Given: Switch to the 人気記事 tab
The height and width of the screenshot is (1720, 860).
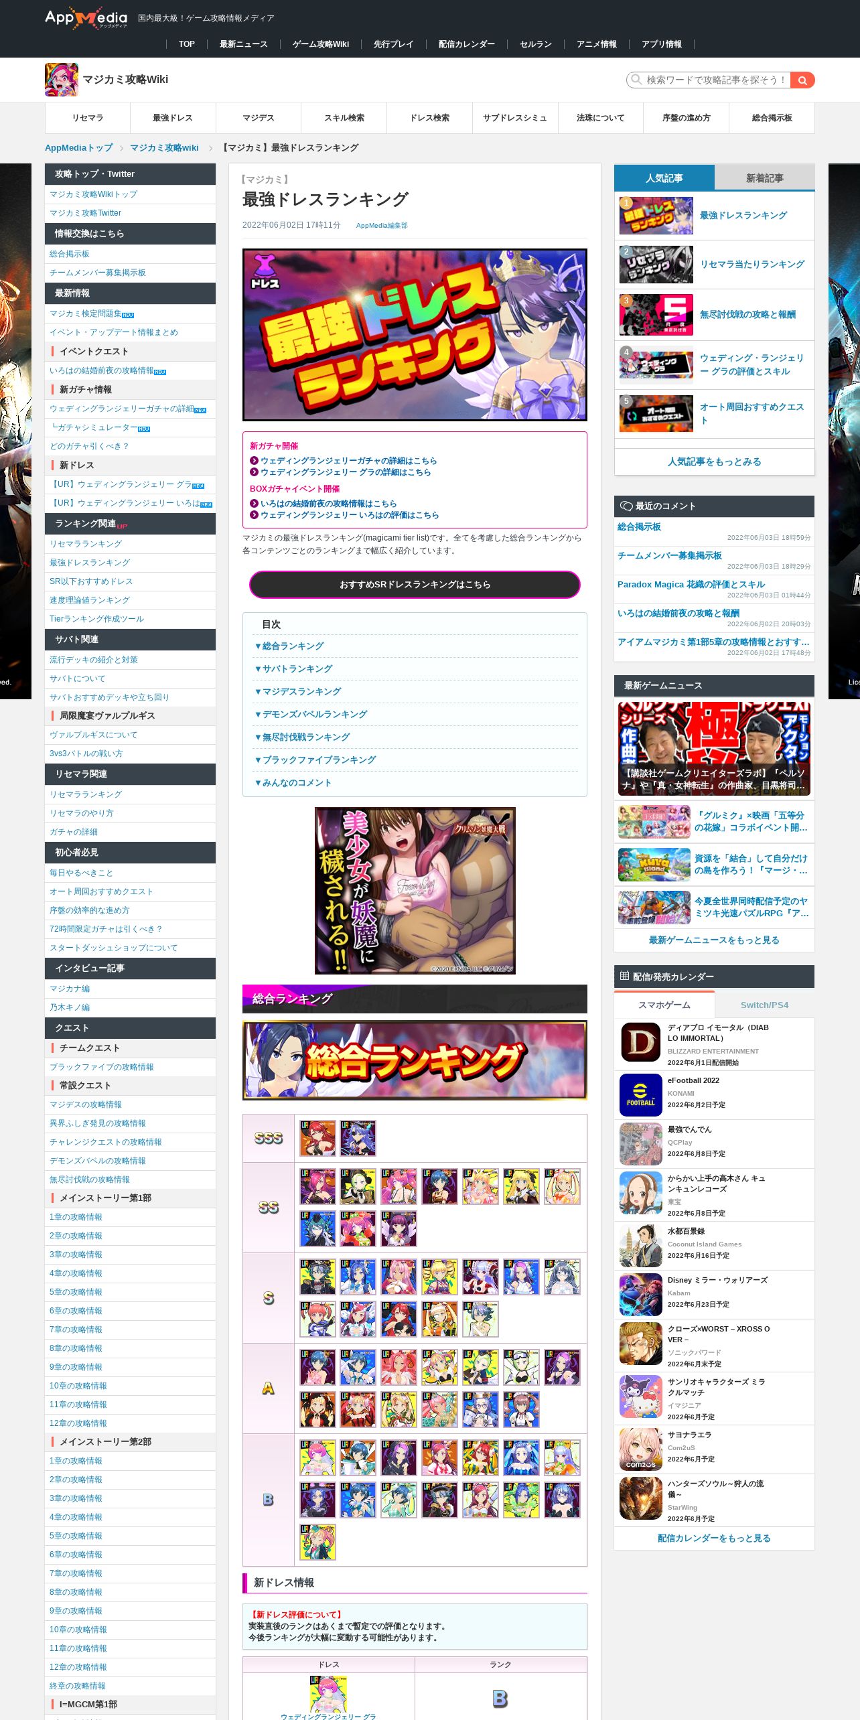Looking at the screenshot, I should pyautogui.click(x=664, y=178).
